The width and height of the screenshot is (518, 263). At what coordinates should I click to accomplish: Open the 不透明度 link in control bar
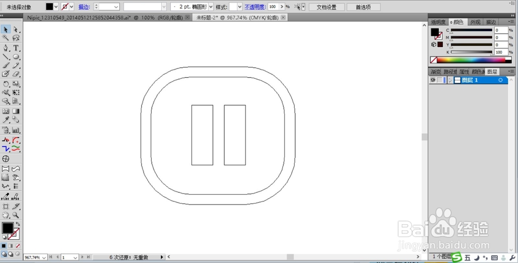tap(255, 7)
